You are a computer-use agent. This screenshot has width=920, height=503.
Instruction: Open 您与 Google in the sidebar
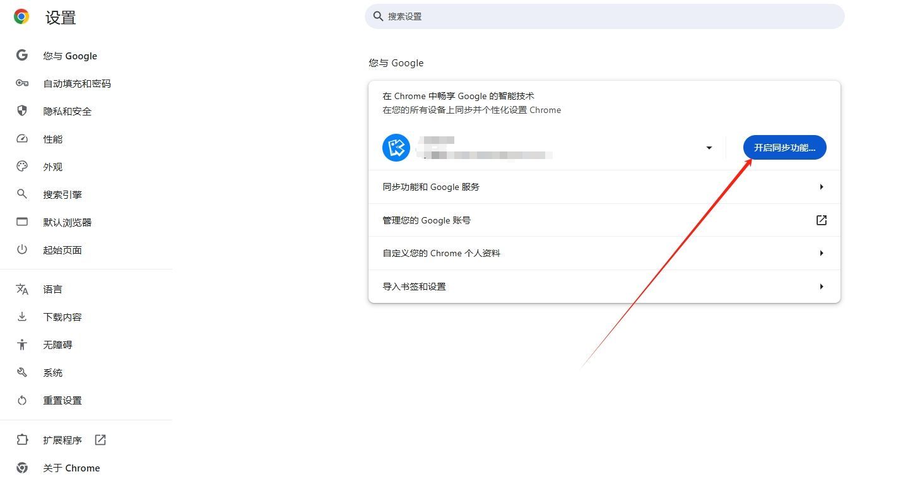tap(70, 56)
